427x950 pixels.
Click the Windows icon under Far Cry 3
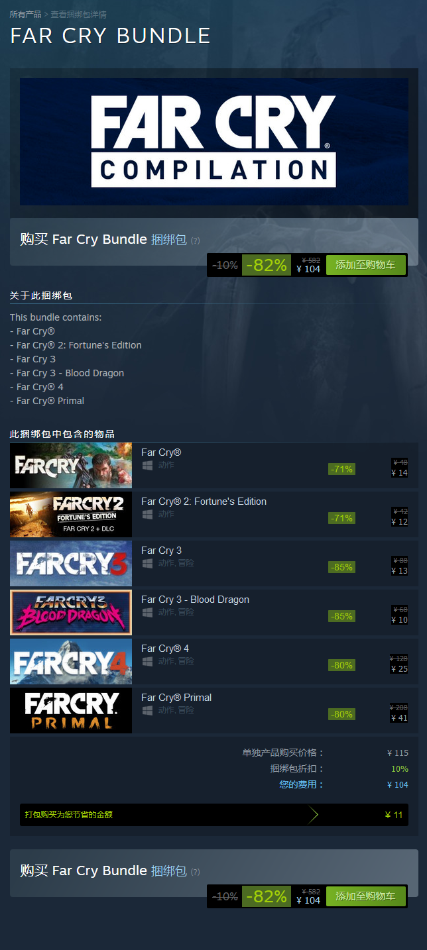tap(147, 563)
